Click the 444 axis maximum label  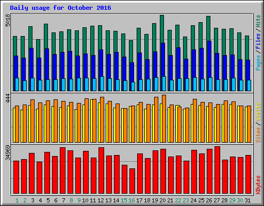point(8,98)
